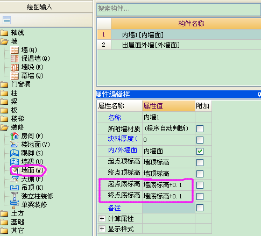Edit the 名称 value 内墙1
261x236 pixels.
point(168,117)
